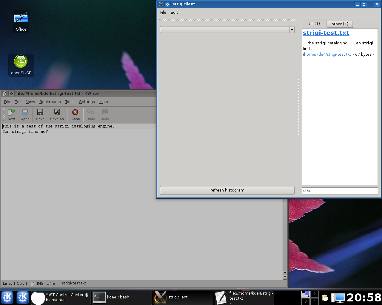The height and width of the screenshot is (305, 382).
Task: Click the text "Can strigi find me?" in KWrite
Action: point(25,132)
